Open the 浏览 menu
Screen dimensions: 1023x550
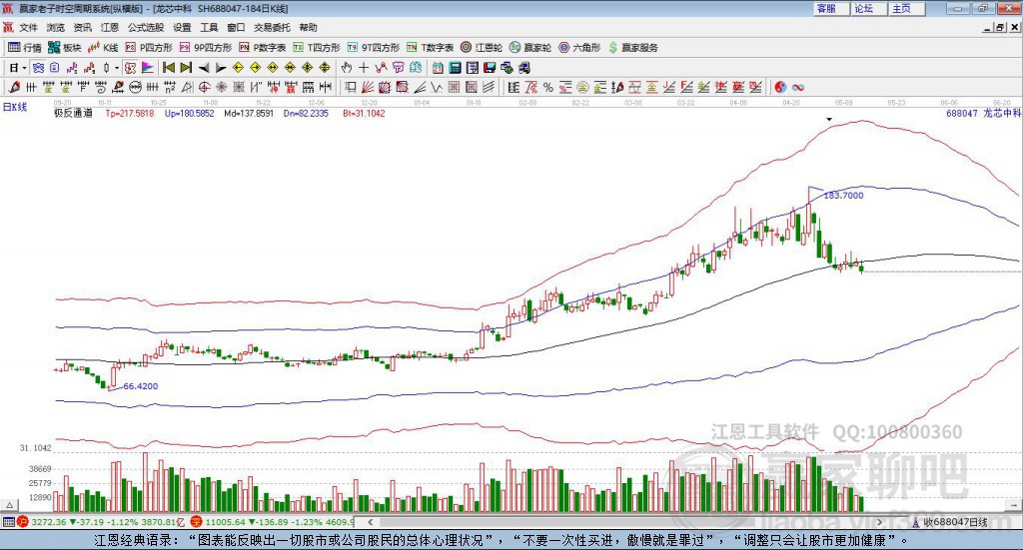tap(56, 27)
